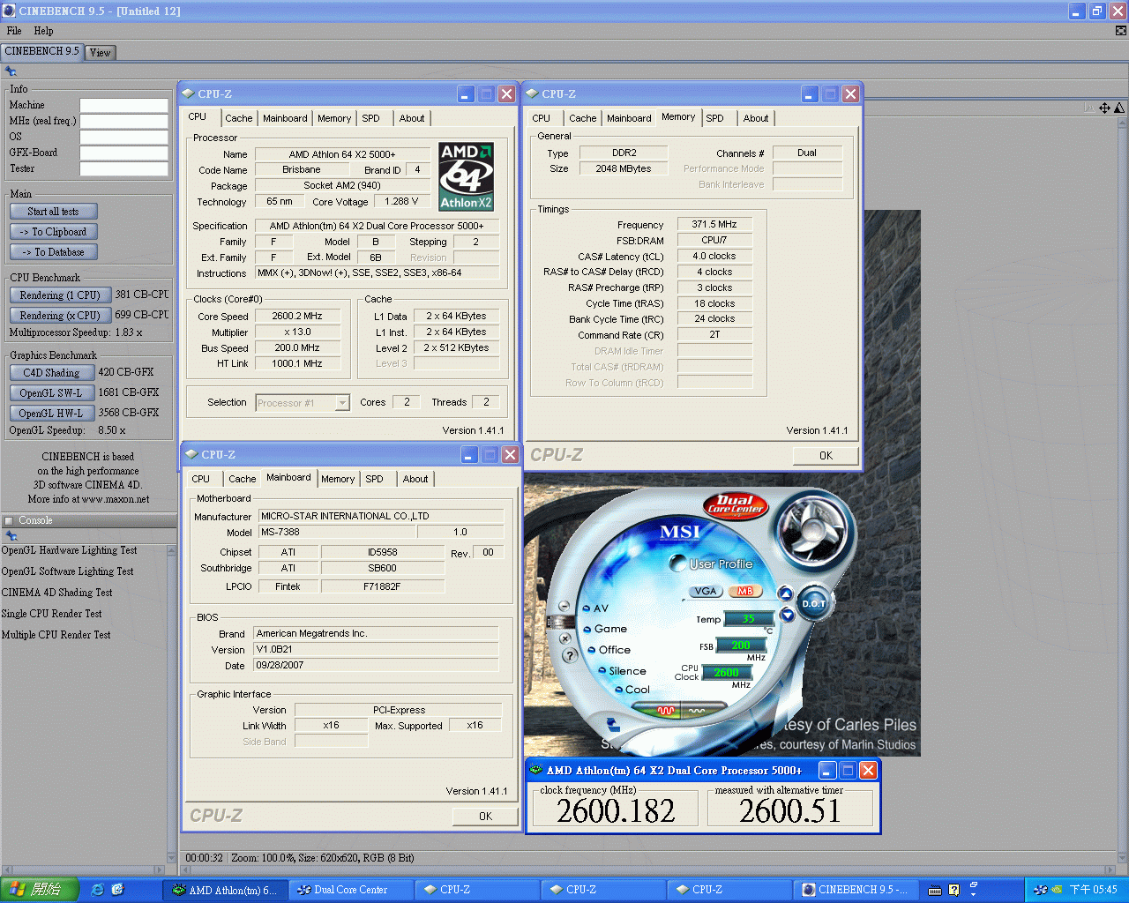Image resolution: width=1129 pixels, height=903 pixels.
Task: Open the Cache tab in the CPU-Z CPU window
Action: (x=238, y=118)
